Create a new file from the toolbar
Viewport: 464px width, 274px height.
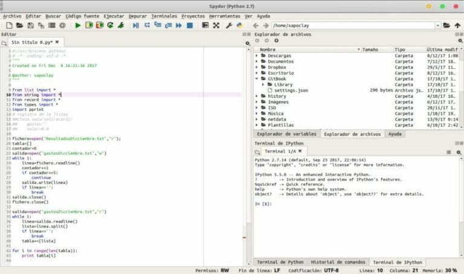point(9,25)
